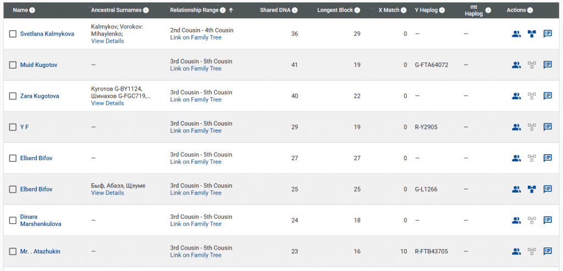Open notes icon for Dinara Marshenkulova

click(x=548, y=220)
